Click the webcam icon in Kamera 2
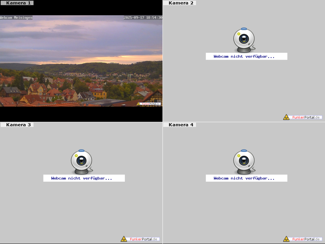Viewport: 325px width, 244px height. pyautogui.click(x=244, y=40)
